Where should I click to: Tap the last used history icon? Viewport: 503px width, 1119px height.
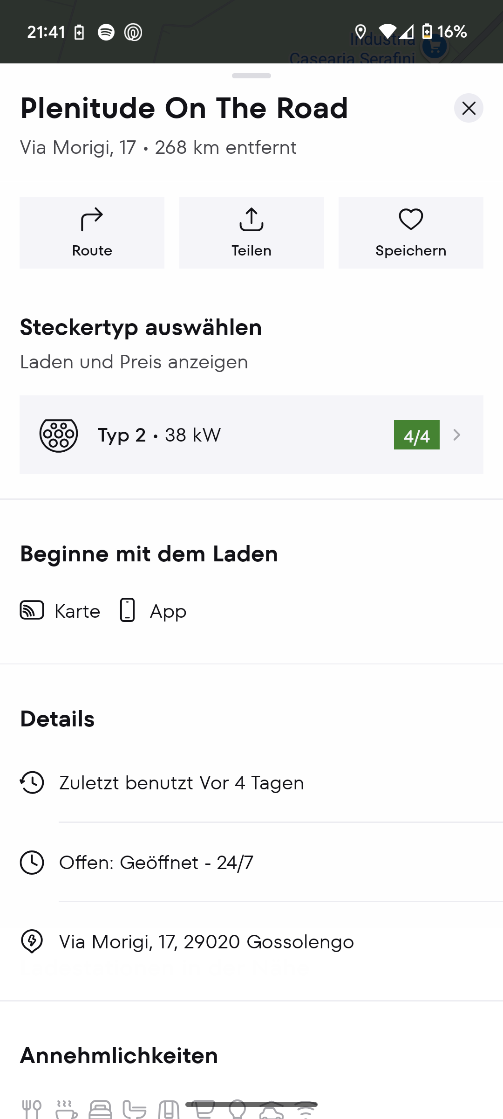[x=32, y=782]
